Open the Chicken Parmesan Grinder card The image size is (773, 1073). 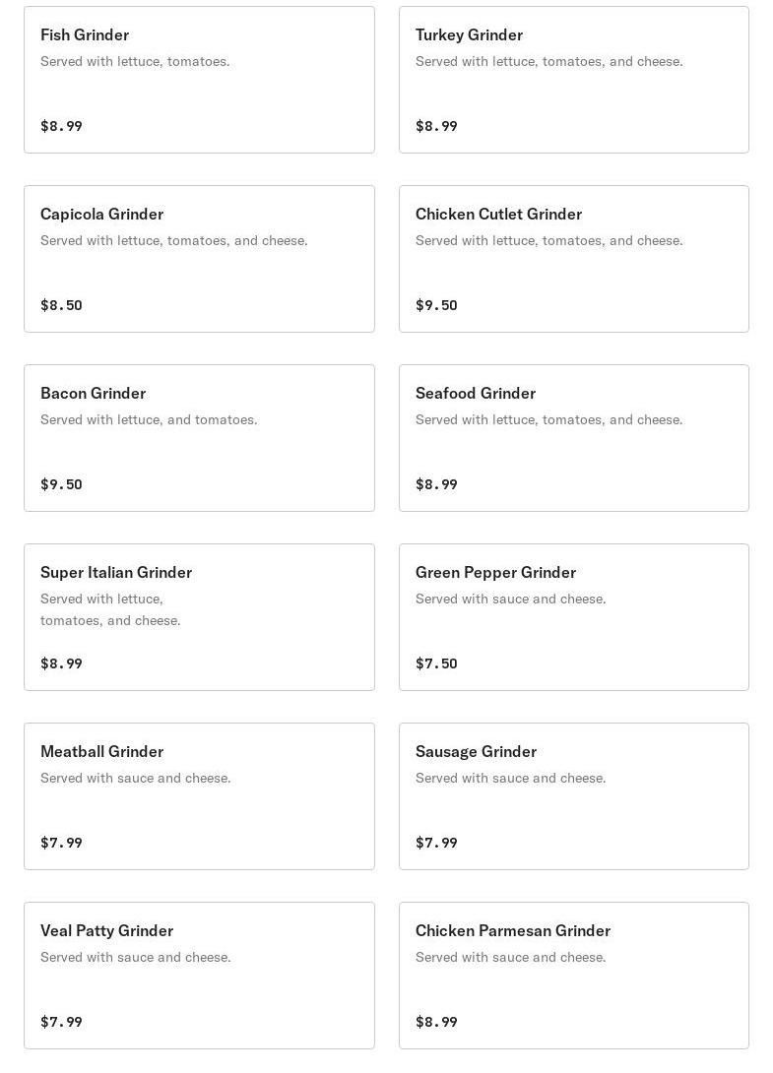click(x=573, y=976)
